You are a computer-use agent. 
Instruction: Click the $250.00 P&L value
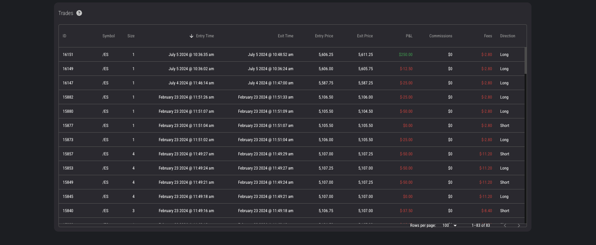[405, 54]
